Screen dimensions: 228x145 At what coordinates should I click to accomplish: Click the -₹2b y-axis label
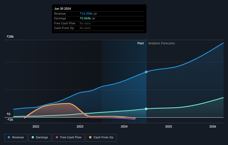coord(10,120)
